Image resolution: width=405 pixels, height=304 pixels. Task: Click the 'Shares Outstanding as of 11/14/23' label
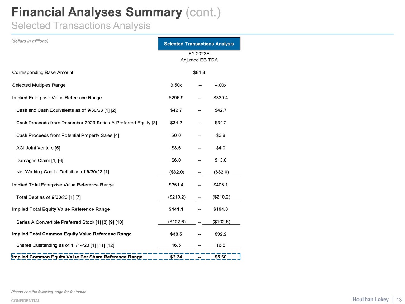[x=65, y=245]
